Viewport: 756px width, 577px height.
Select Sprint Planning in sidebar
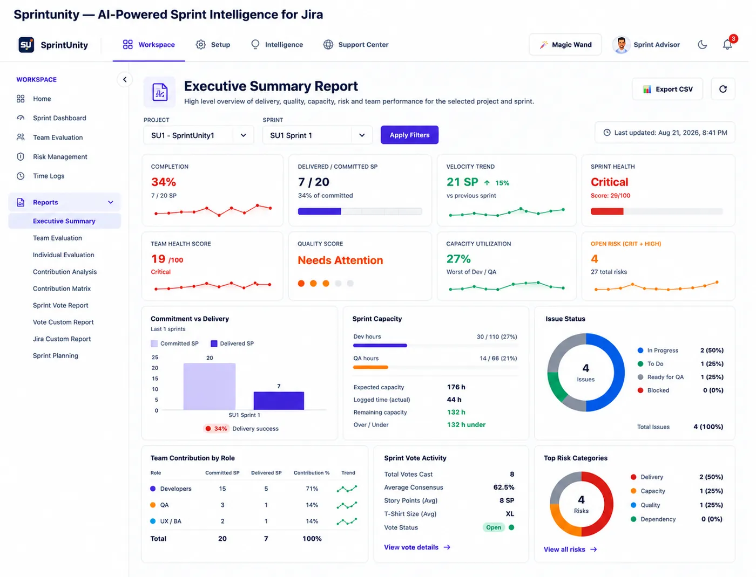(56, 356)
